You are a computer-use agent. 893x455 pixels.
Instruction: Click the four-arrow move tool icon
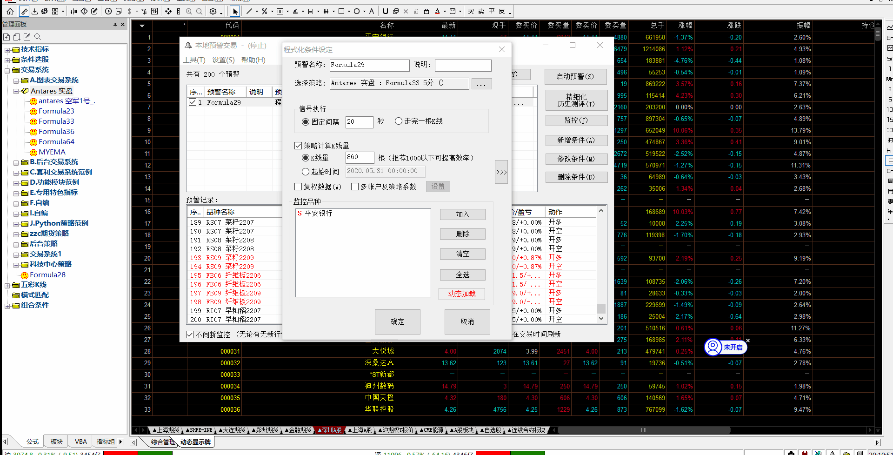pyautogui.click(x=168, y=11)
